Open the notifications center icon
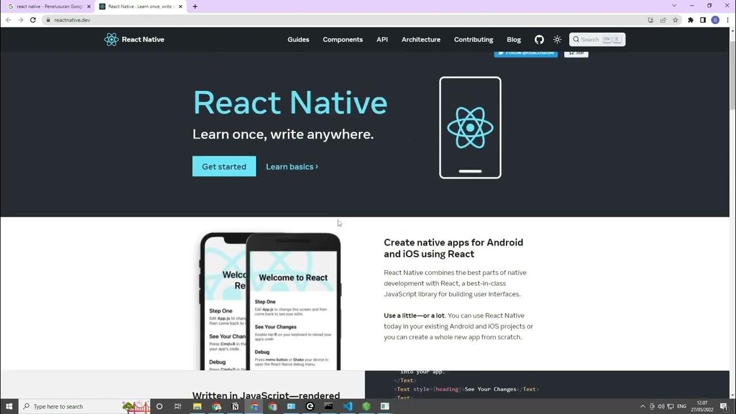Image resolution: width=736 pixels, height=414 pixels. pos(725,407)
